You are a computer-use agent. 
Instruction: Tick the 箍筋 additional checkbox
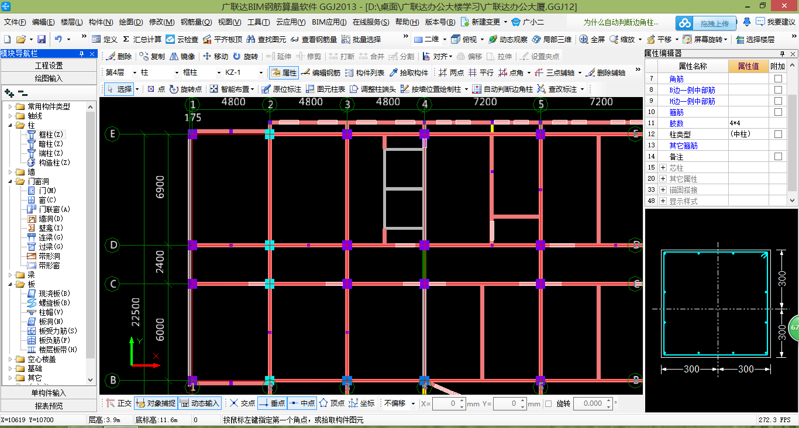778,112
